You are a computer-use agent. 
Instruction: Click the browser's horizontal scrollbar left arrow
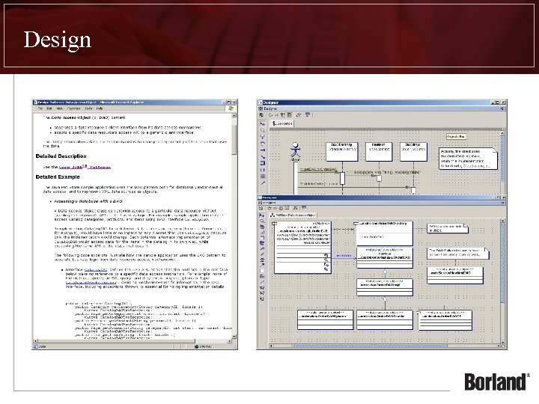click(x=35, y=341)
